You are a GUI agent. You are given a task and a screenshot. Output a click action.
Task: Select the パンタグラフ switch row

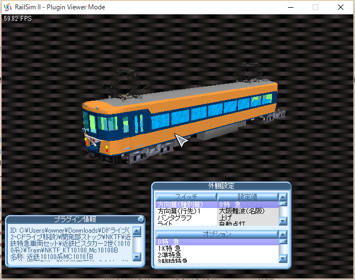click(x=186, y=218)
